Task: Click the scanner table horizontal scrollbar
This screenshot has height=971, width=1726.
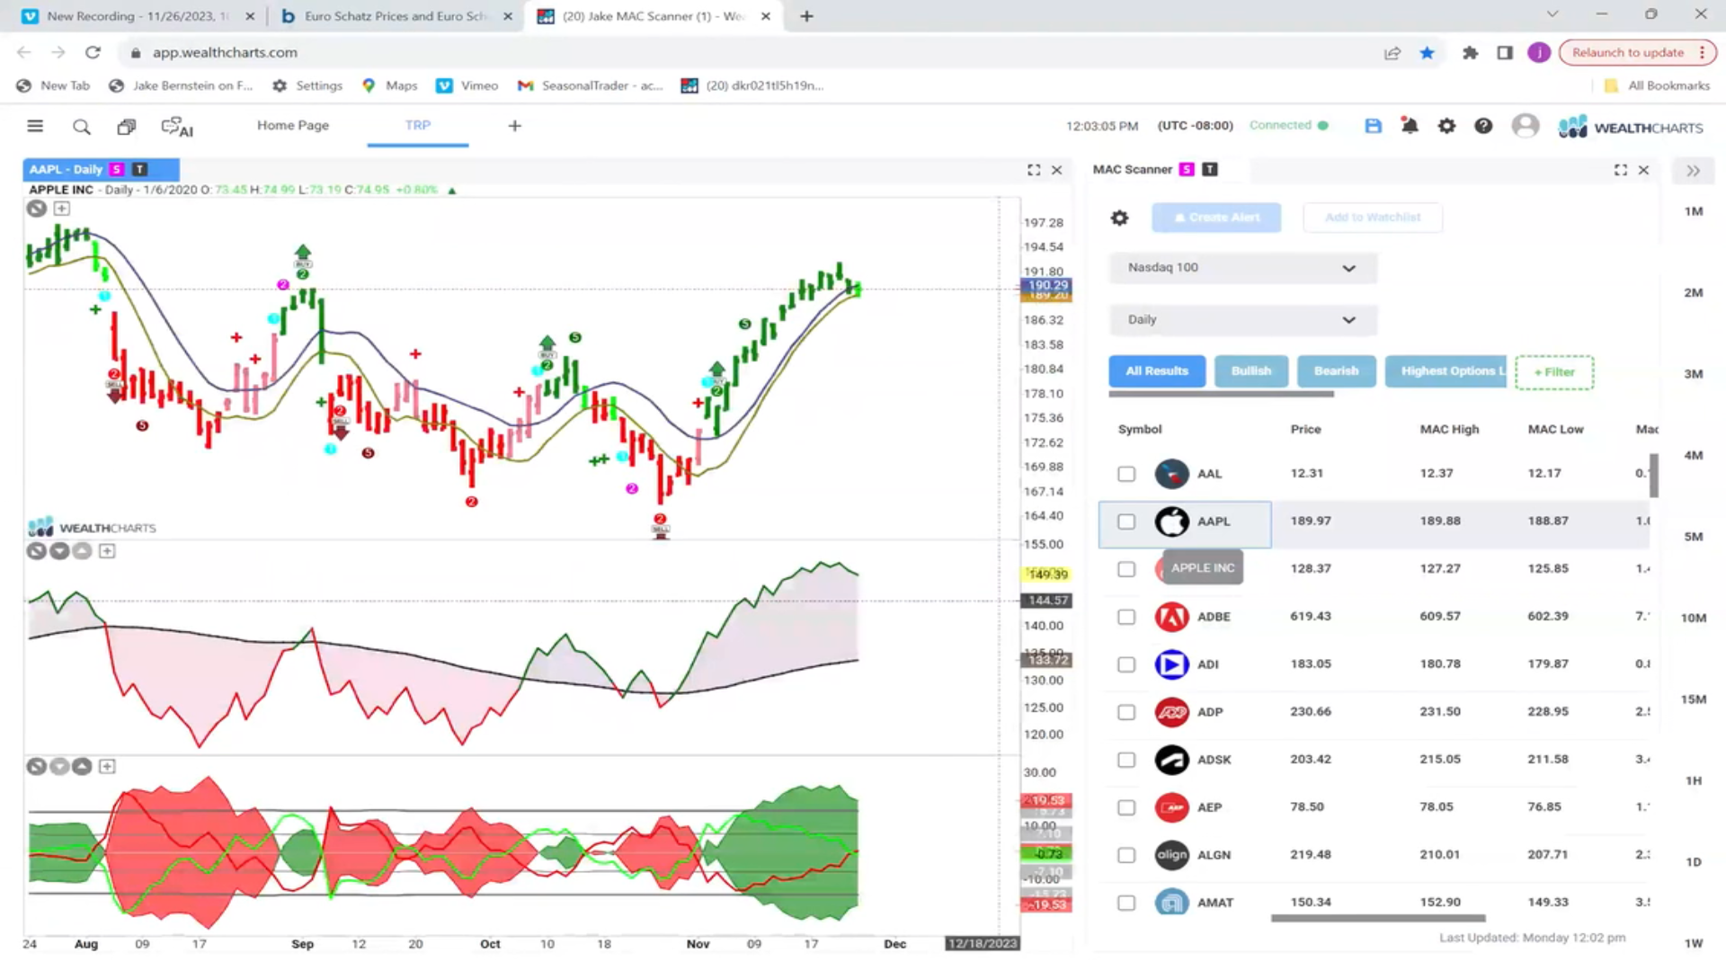Action: (x=1378, y=919)
